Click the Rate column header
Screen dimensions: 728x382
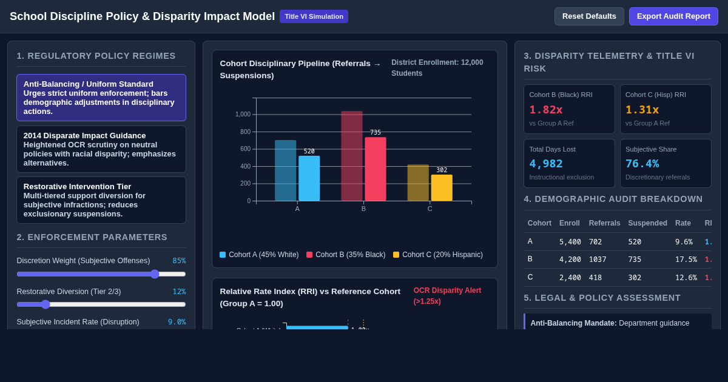[x=683, y=223]
